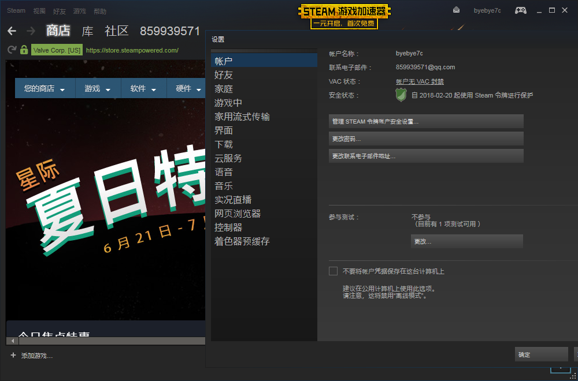Click the green padlock security icon
Viewport: 578px width, 381px height.
click(x=24, y=50)
